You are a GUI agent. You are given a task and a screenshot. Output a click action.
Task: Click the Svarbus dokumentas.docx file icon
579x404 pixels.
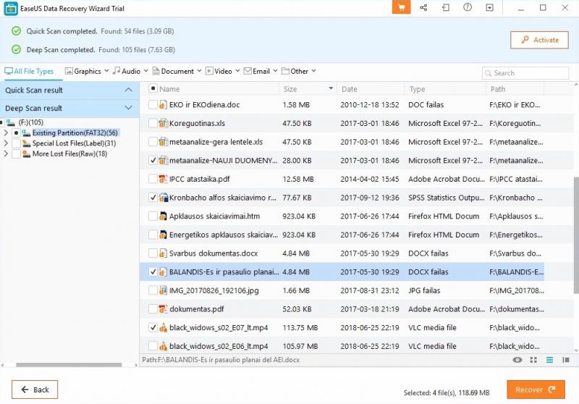pos(163,253)
